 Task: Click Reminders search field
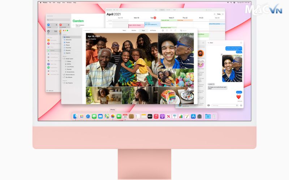coord(59,20)
